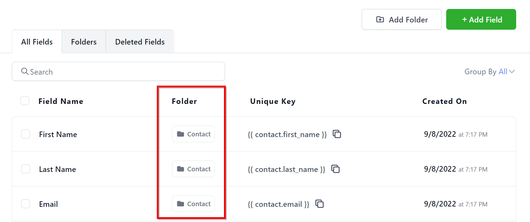Open the Deleted Fields tab
The width and height of the screenshot is (530, 222).
point(140,42)
